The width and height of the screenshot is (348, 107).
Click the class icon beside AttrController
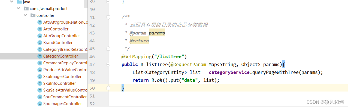(40, 29)
